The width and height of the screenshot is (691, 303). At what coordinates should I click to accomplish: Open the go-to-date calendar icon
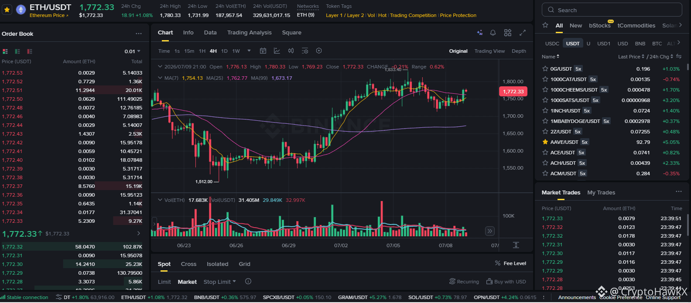263,51
